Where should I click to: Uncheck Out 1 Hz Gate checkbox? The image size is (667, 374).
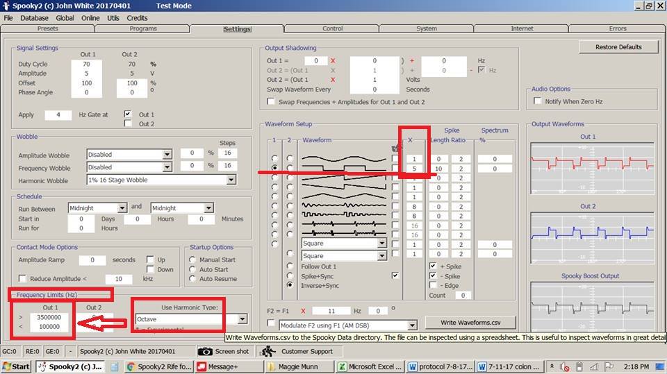click(128, 114)
